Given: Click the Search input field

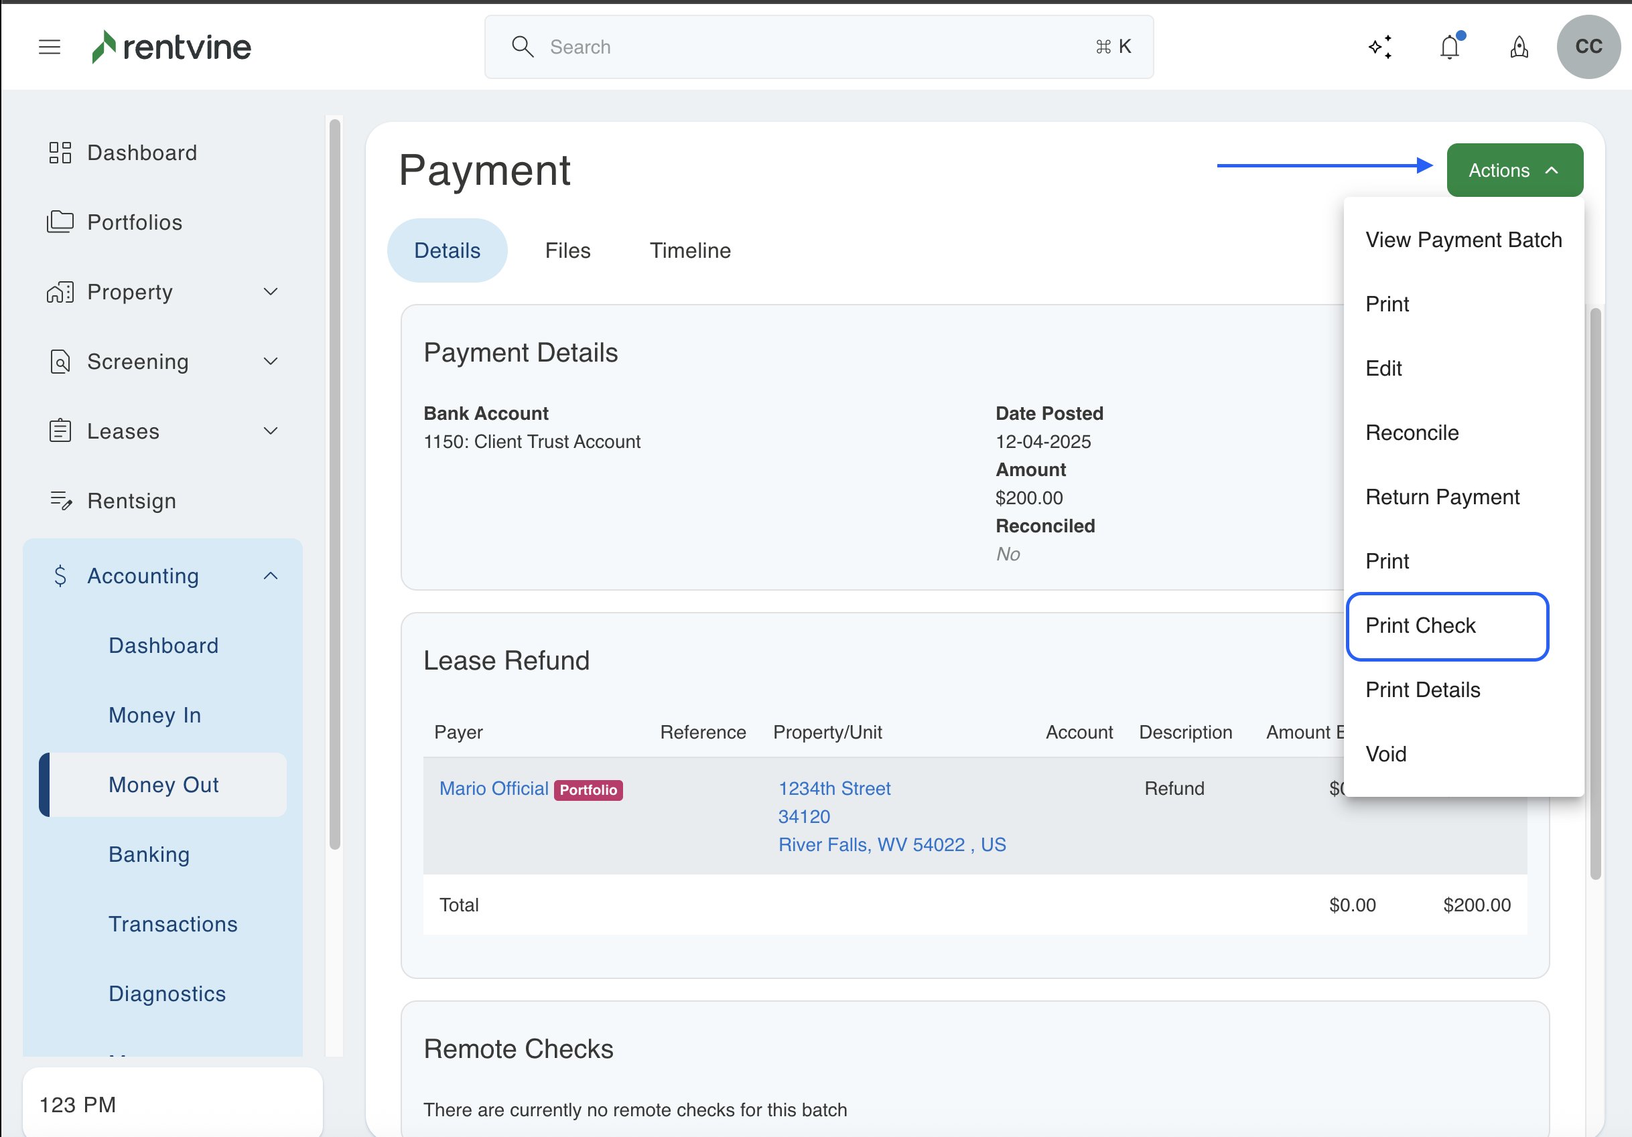Looking at the screenshot, I should click(817, 47).
